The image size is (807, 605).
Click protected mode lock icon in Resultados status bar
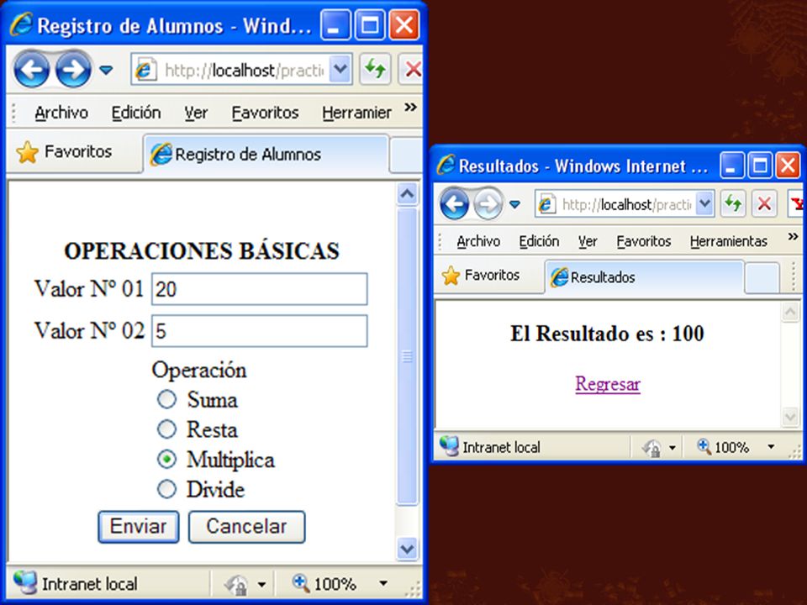tap(651, 448)
